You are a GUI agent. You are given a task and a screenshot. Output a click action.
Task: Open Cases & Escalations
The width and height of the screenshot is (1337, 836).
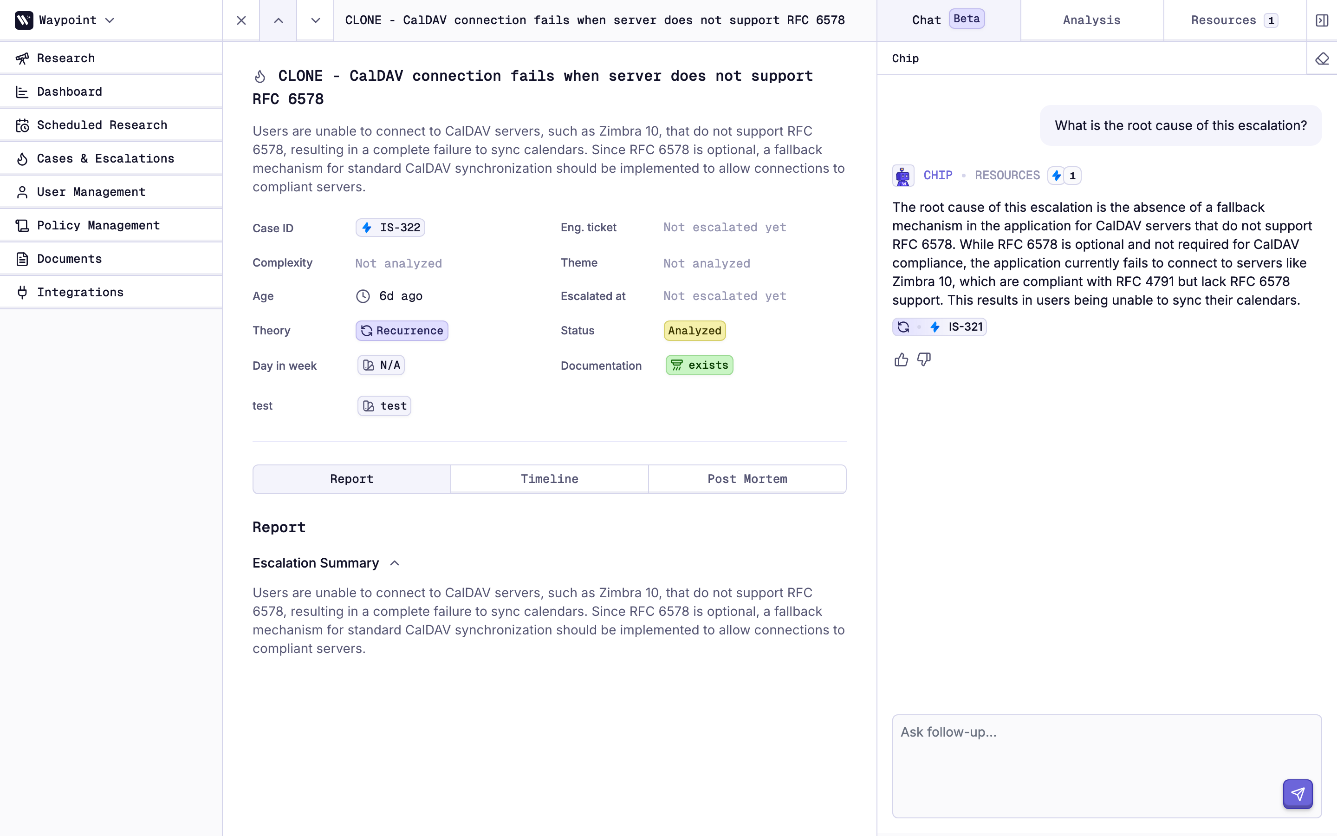tap(111, 158)
